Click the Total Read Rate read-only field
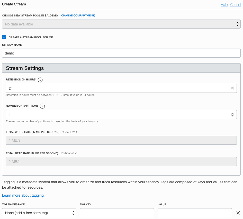The width and height of the screenshot is (243, 219). (121, 162)
